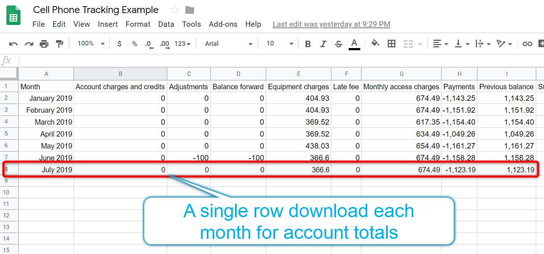Increase decimal places icon
544x254 pixels.
pyautogui.click(x=164, y=43)
